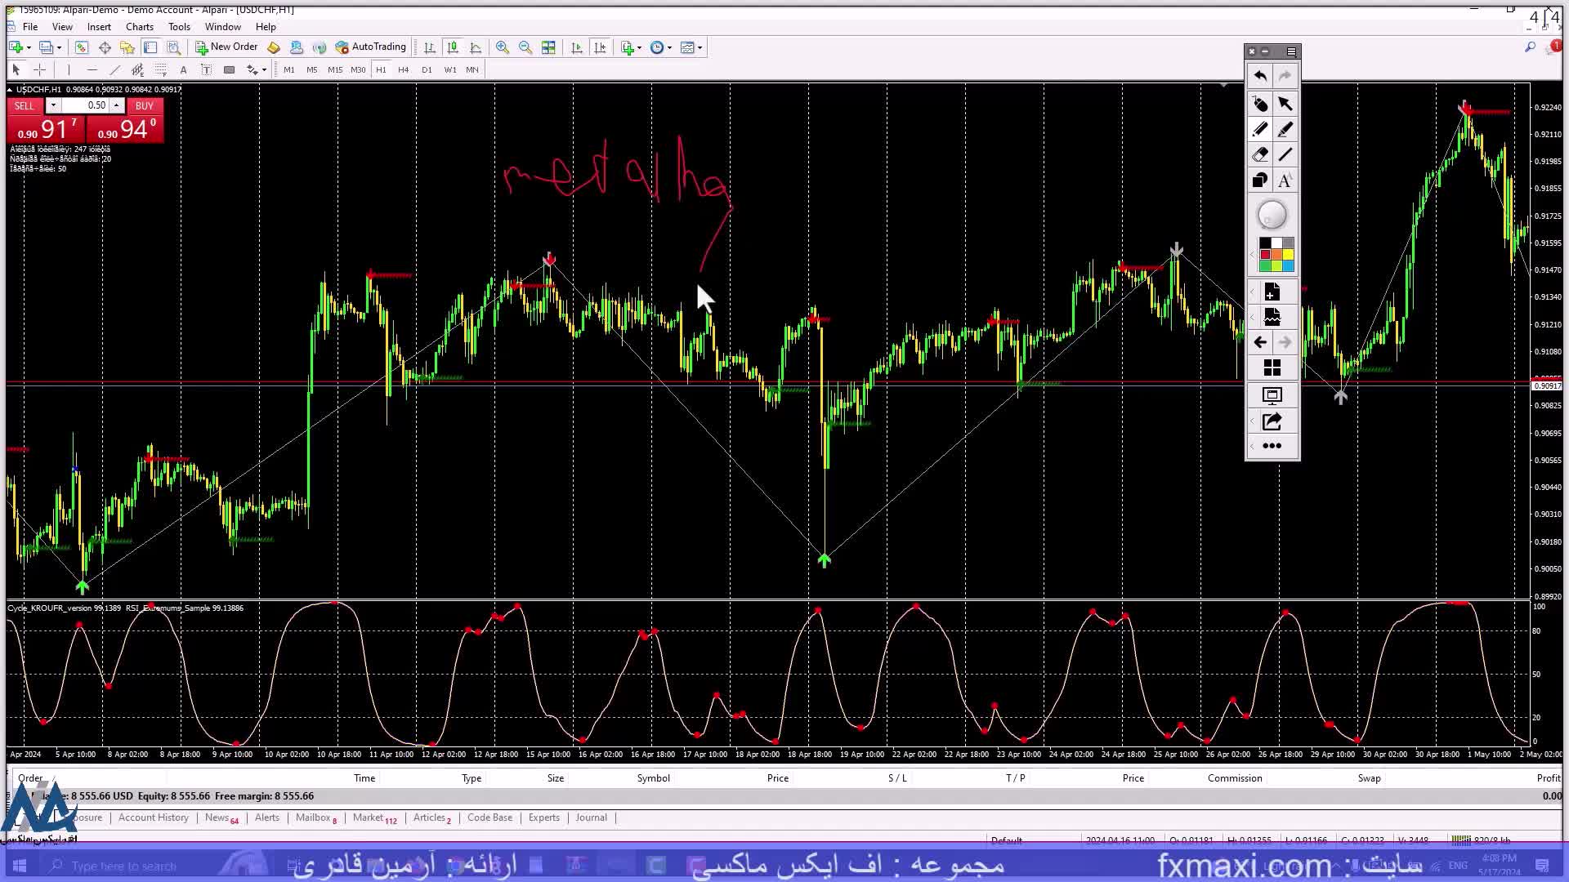Select the text tool in drawing palette
The width and height of the screenshot is (1569, 882).
[x=1285, y=180]
